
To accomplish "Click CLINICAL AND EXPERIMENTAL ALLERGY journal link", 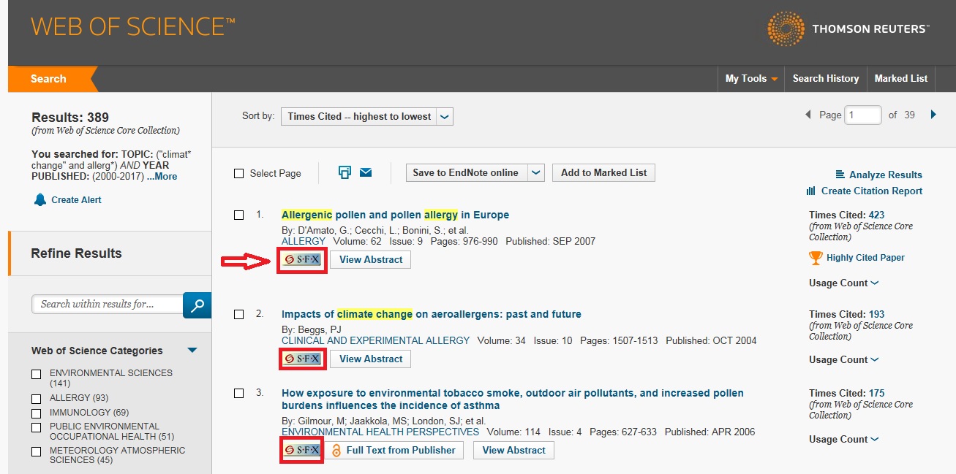I will tap(375, 340).
